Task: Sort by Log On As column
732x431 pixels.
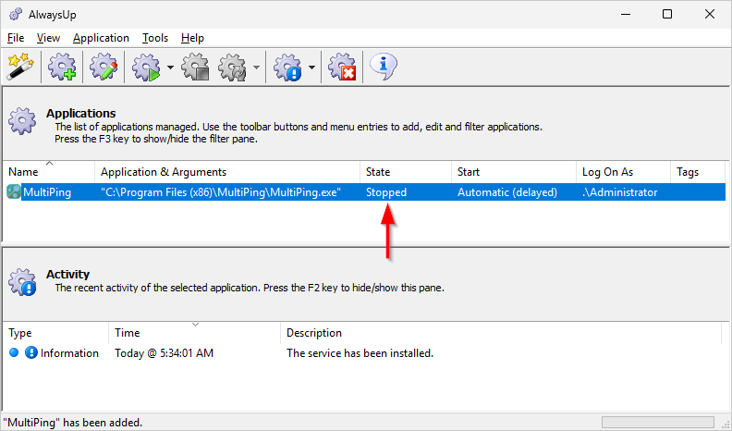Action: pos(623,172)
